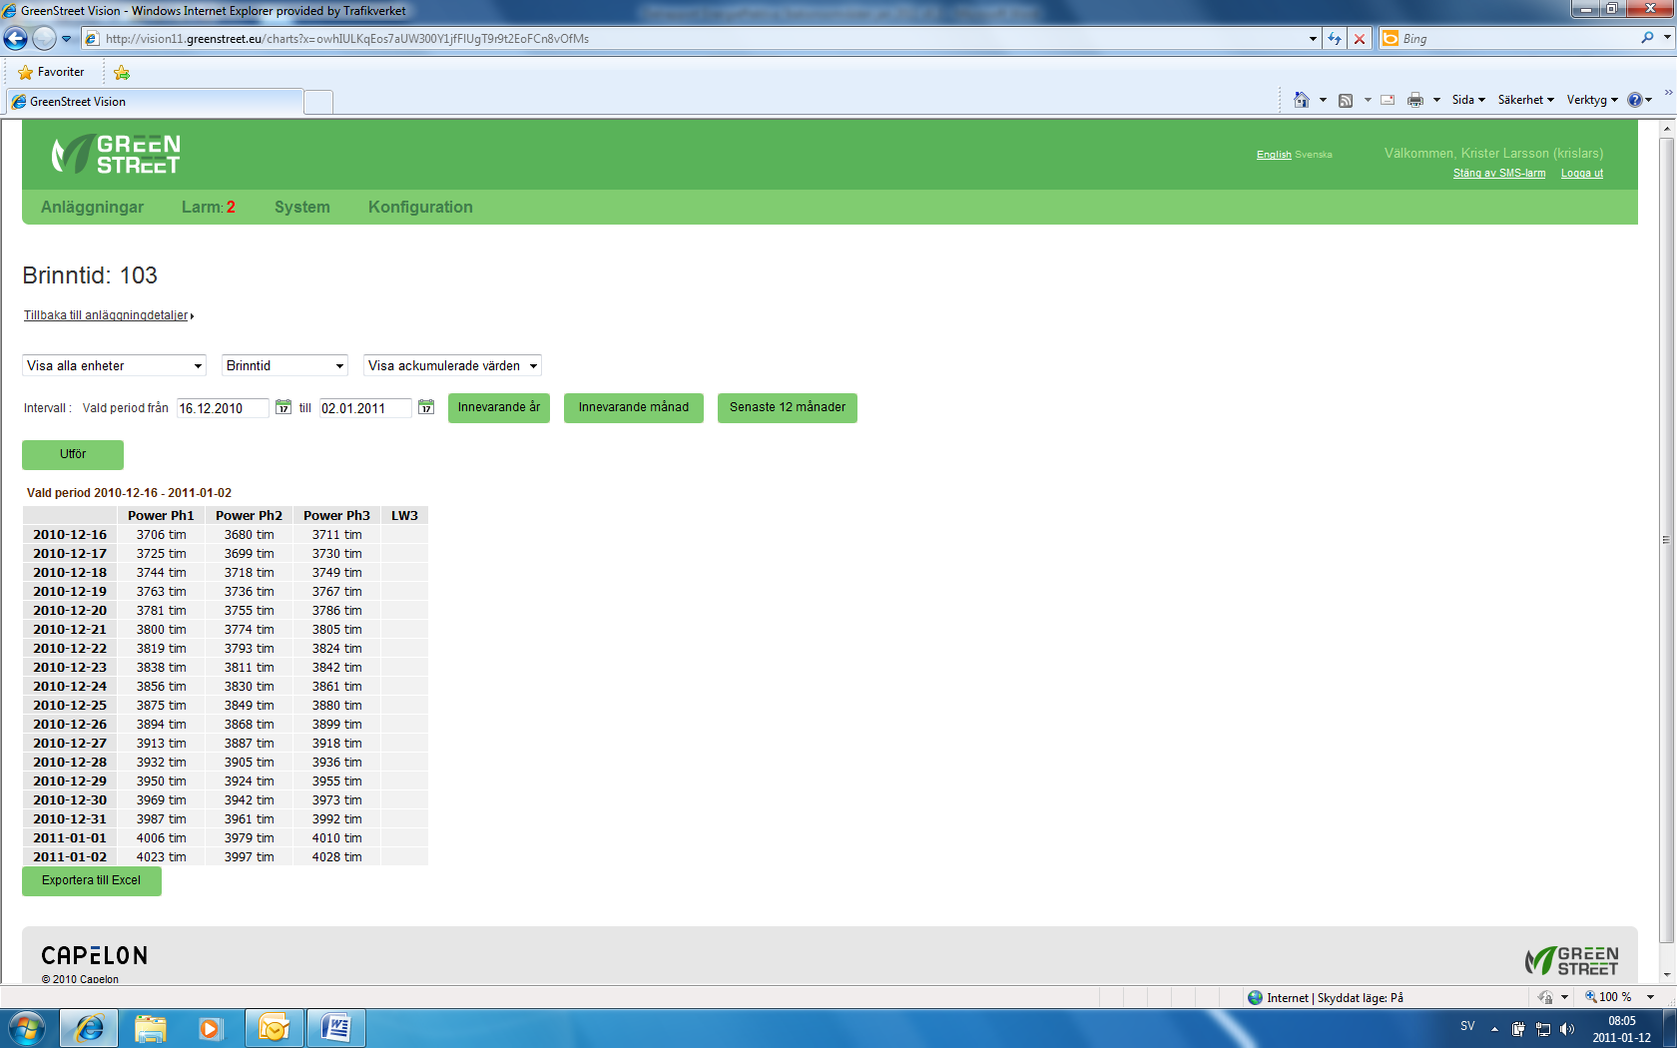
Task: Click the Bing search box
Action: point(1517,38)
